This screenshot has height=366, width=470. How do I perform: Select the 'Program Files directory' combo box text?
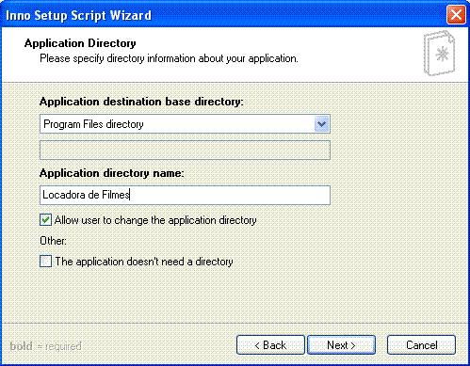click(x=93, y=124)
